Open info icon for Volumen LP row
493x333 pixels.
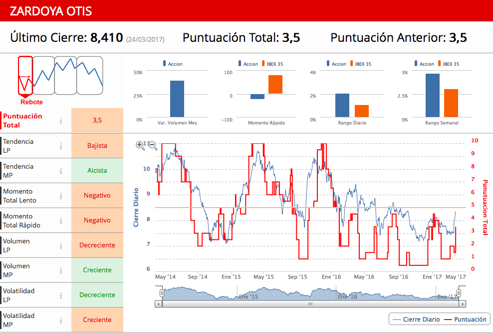[x=61, y=246]
